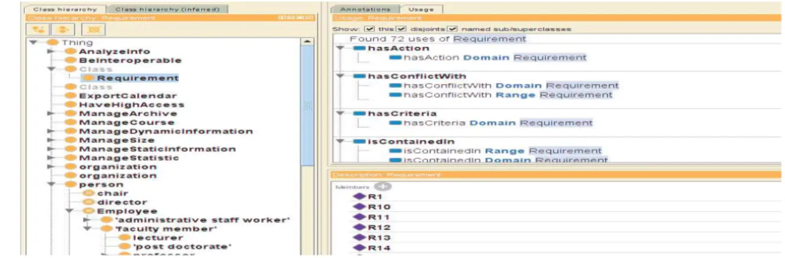This screenshot has width=785, height=258.
Task: Toggle the 'disjoints' checkbox
Action: pyautogui.click(x=401, y=28)
